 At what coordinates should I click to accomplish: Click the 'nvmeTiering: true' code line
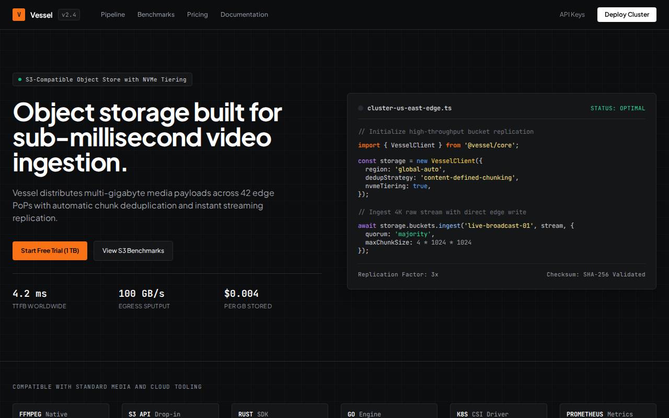coord(398,186)
